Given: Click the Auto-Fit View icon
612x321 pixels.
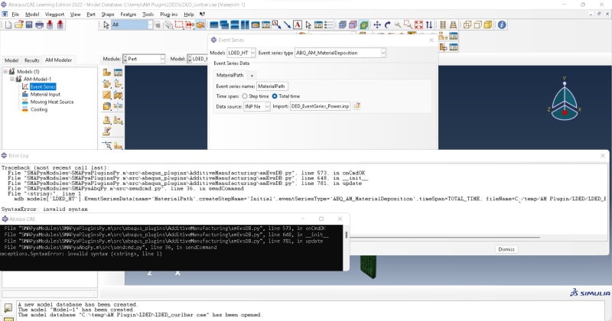Looking at the screenshot, I should (418, 25).
